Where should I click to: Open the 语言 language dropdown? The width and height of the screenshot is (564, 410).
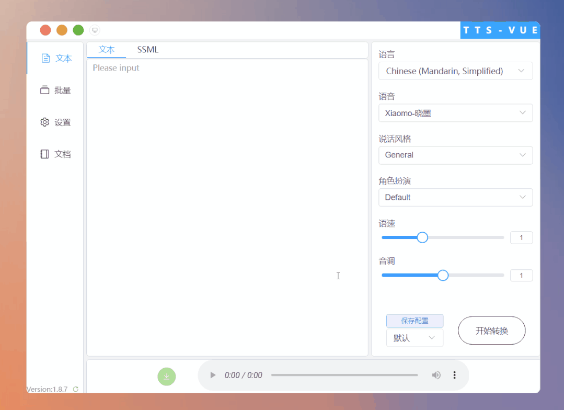(x=455, y=71)
